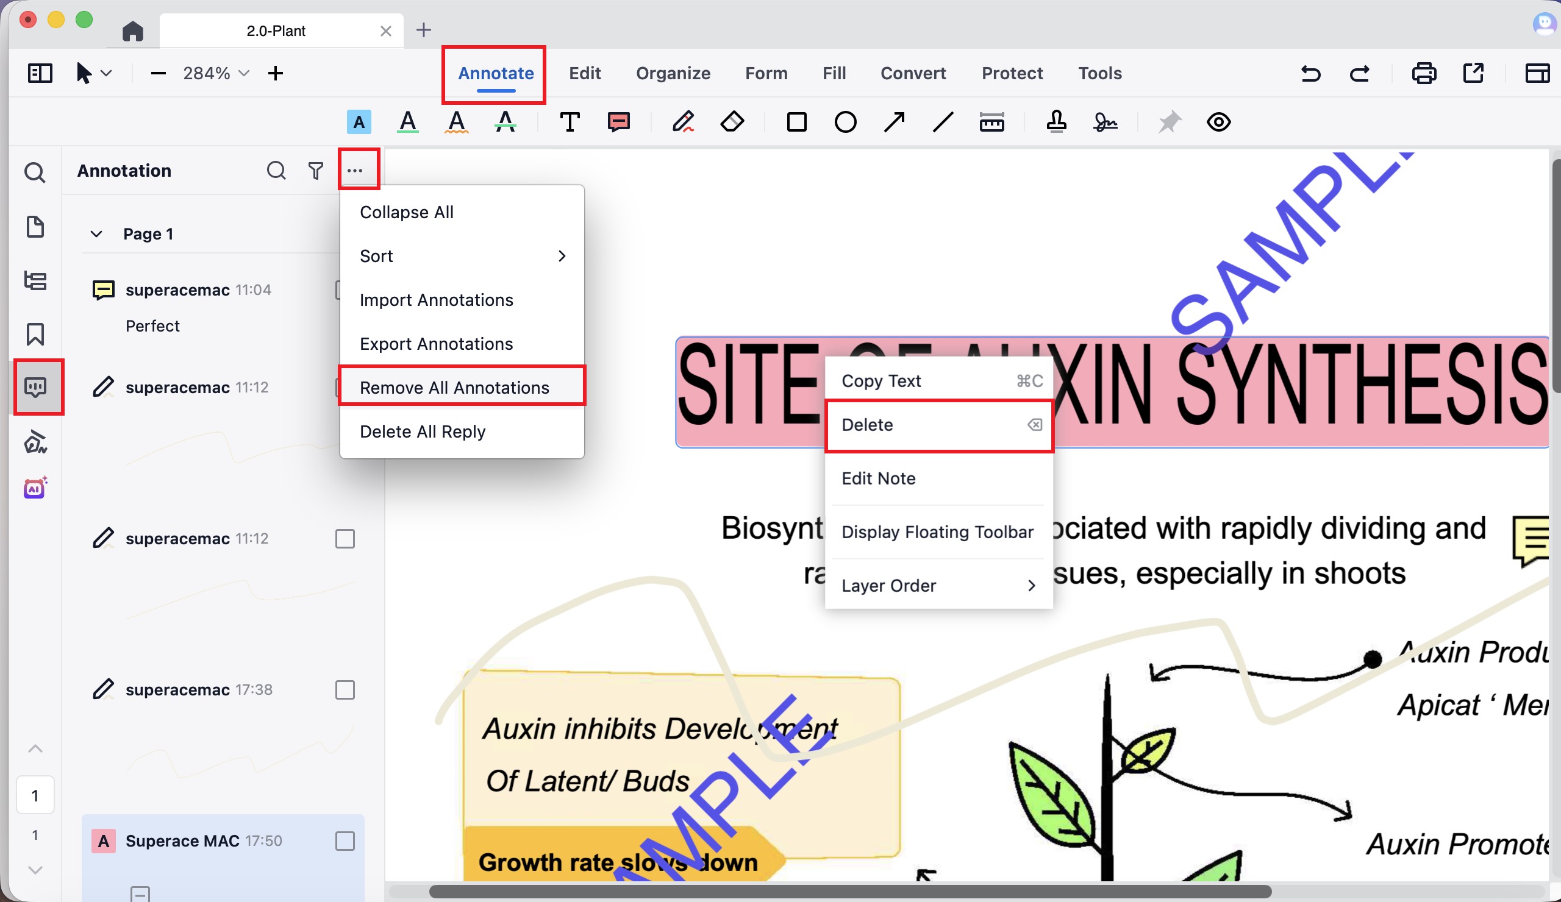Toggle the left sidebar panel
This screenshot has height=902, width=1561.
pyautogui.click(x=40, y=73)
